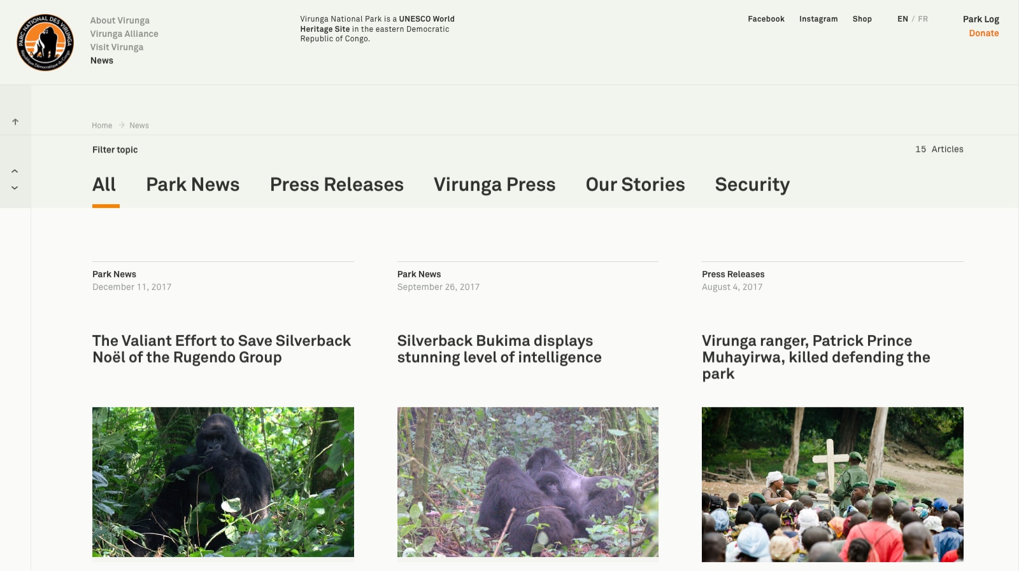
Task: Choose the Security topic filter
Action: click(752, 184)
